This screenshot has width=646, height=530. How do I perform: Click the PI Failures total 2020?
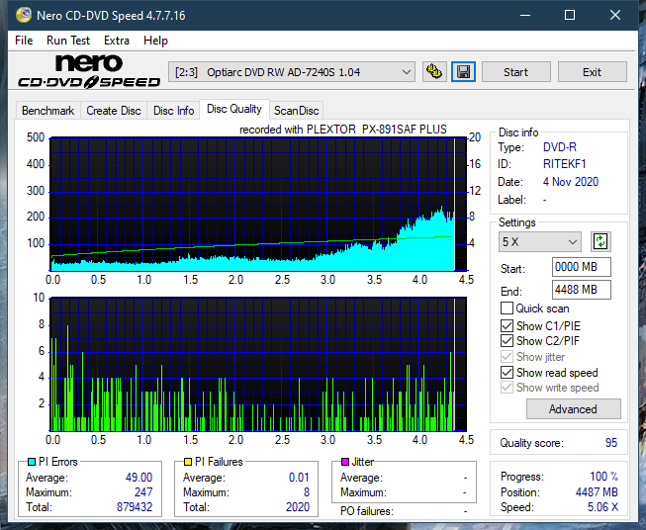coord(298,506)
